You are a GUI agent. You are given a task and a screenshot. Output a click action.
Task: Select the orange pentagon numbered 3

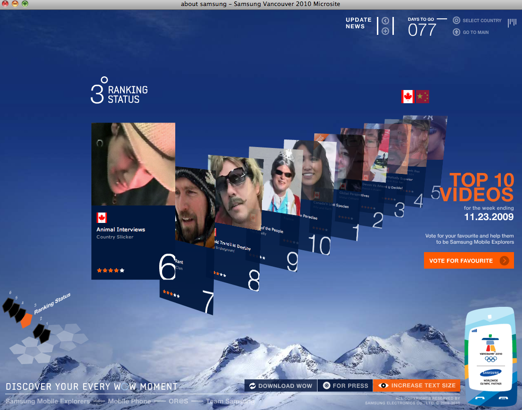(26, 321)
